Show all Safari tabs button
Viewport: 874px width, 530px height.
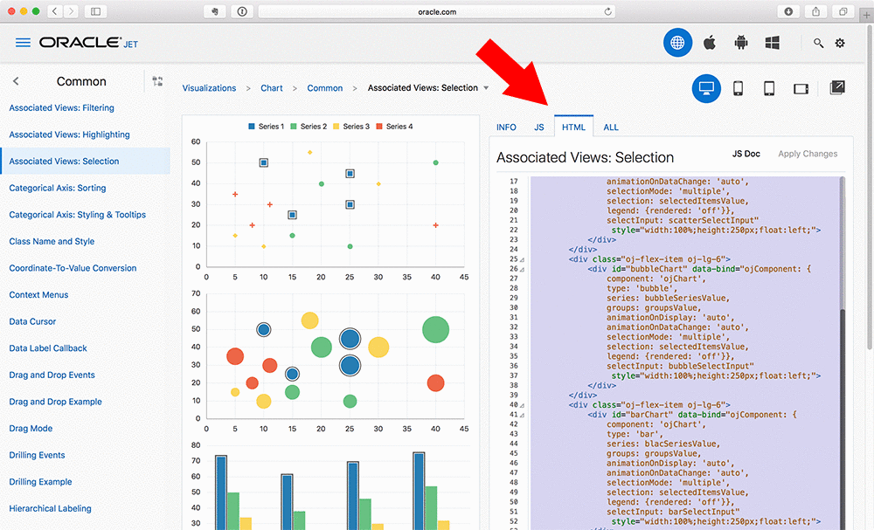[x=843, y=11]
